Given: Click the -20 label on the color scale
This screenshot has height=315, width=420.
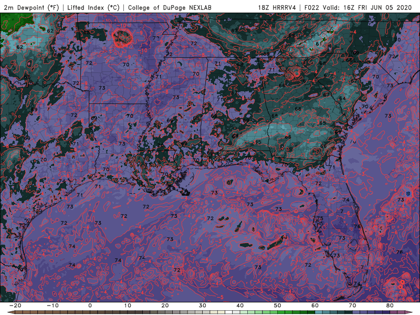Looking at the screenshot, I should [15, 306].
